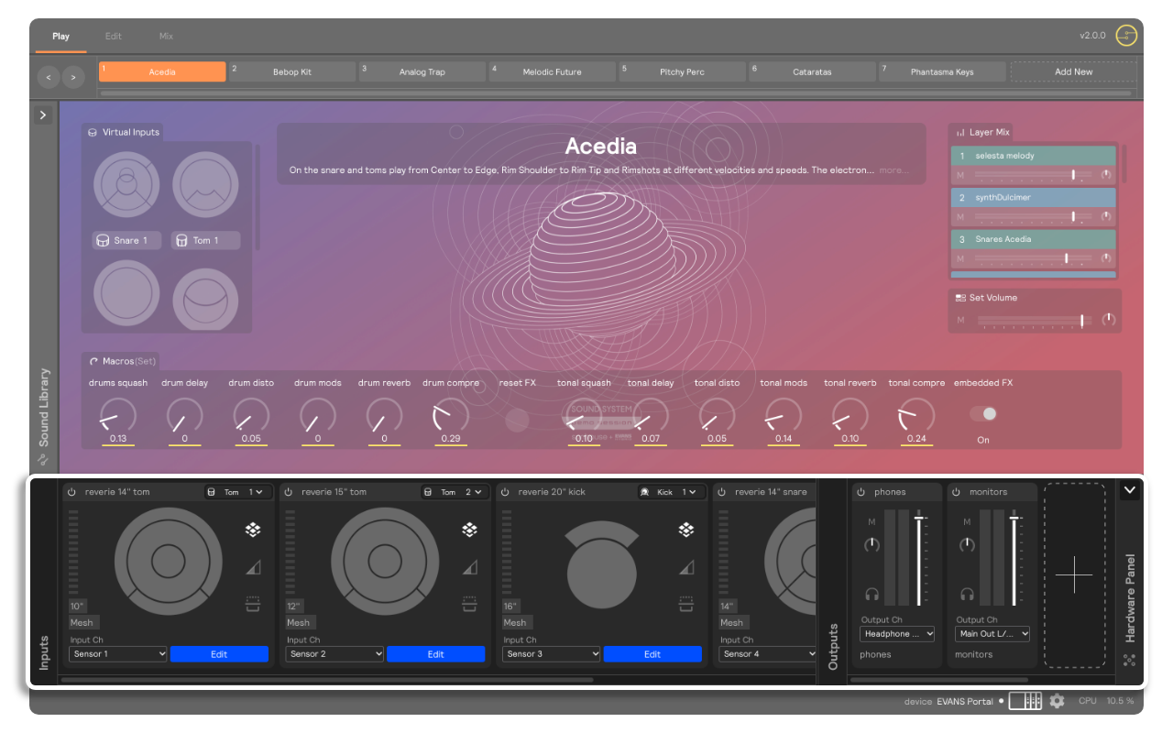Toggle power for reverie 15" tom input
This screenshot has width=1173, height=733.
click(x=289, y=492)
